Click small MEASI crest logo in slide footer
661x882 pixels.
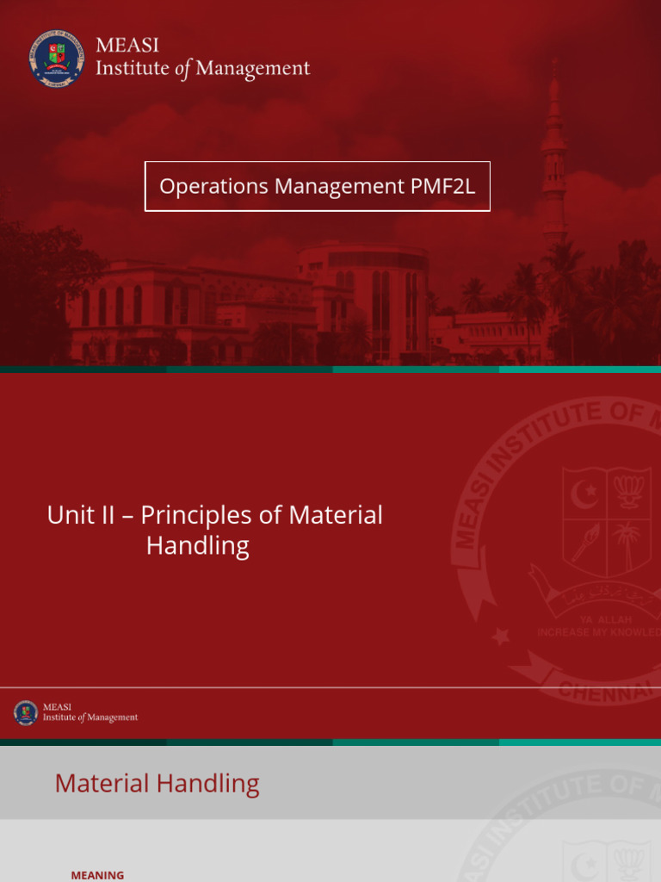(26, 712)
